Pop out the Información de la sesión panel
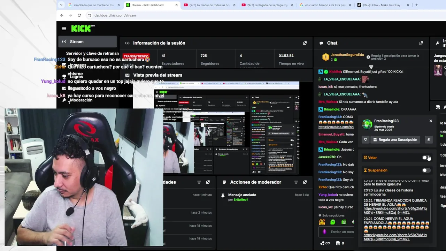The height and width of the screenshot is (251, 446). coord(305,43)
